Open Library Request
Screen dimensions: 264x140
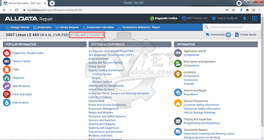(x=67, y=27)
